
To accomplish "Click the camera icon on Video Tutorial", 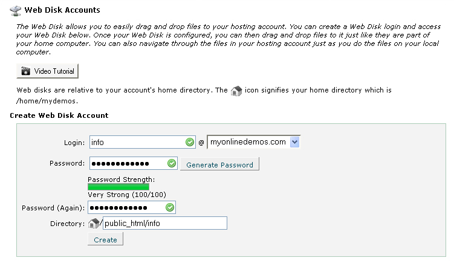I will [x=26, y=71].
